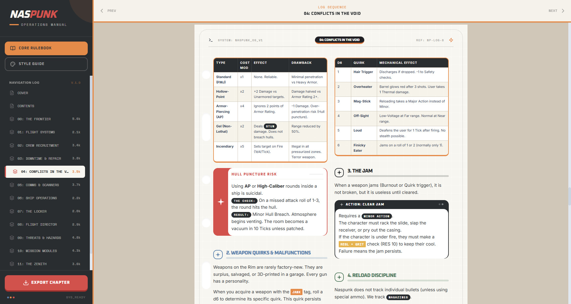Click the STUN tag in the Gel row
This screenshot has width=571, height=304.
[270, 126]
